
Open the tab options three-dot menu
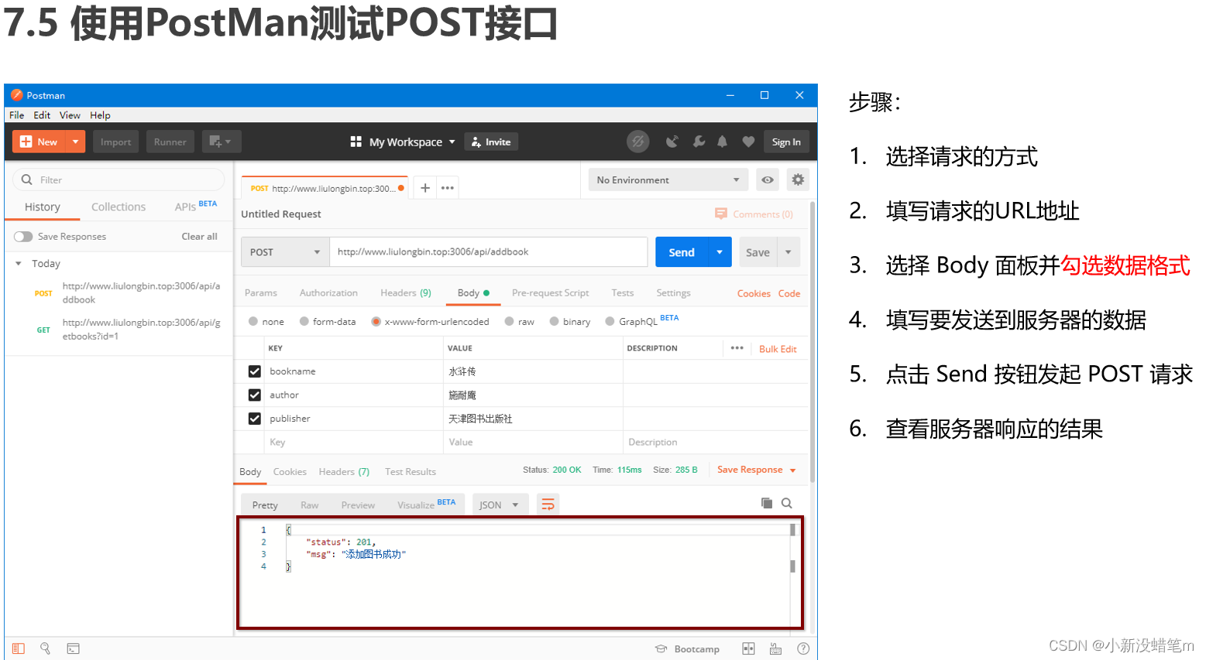point(448,188)
